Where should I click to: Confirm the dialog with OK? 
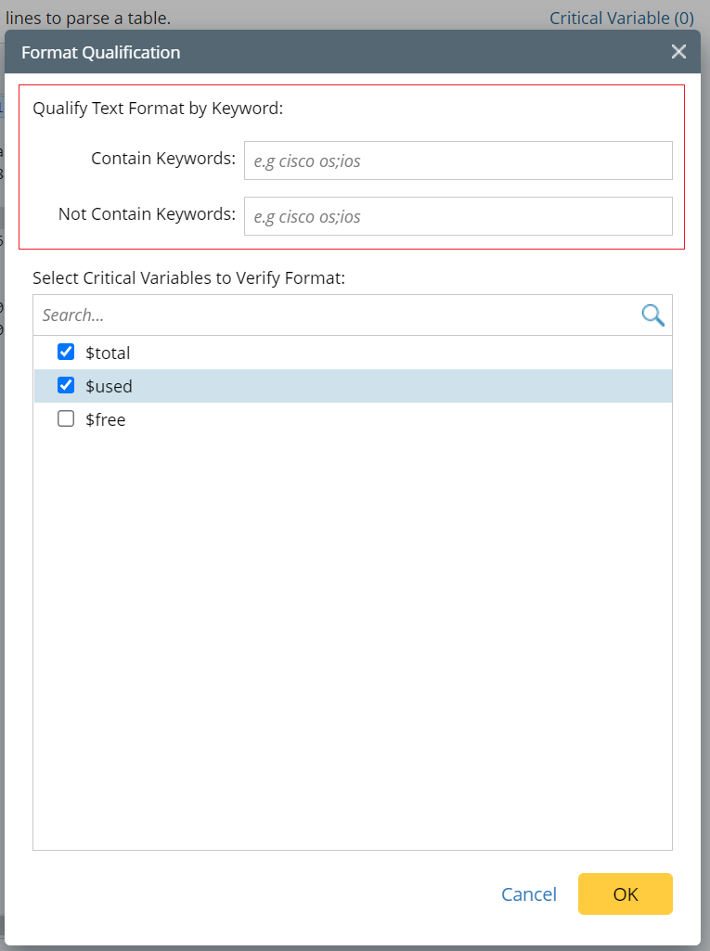point(625,893)
